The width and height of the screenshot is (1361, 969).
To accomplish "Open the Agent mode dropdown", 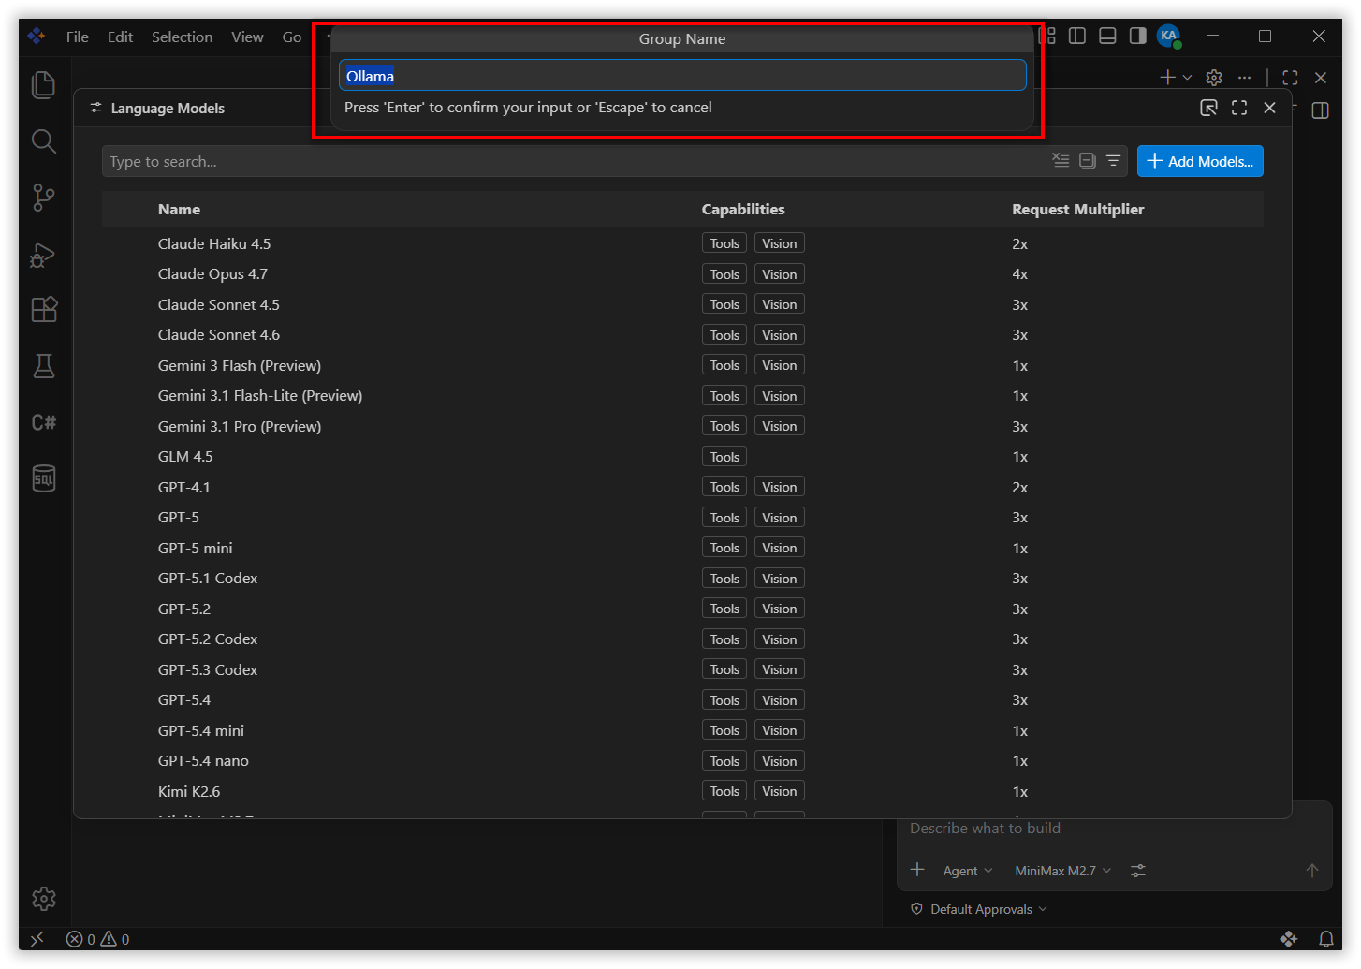I will 968,871.
